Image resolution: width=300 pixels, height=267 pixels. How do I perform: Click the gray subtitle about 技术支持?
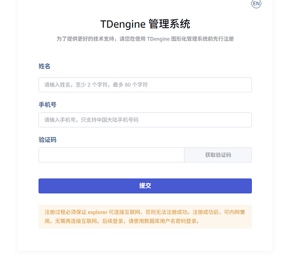coord(145,39)
